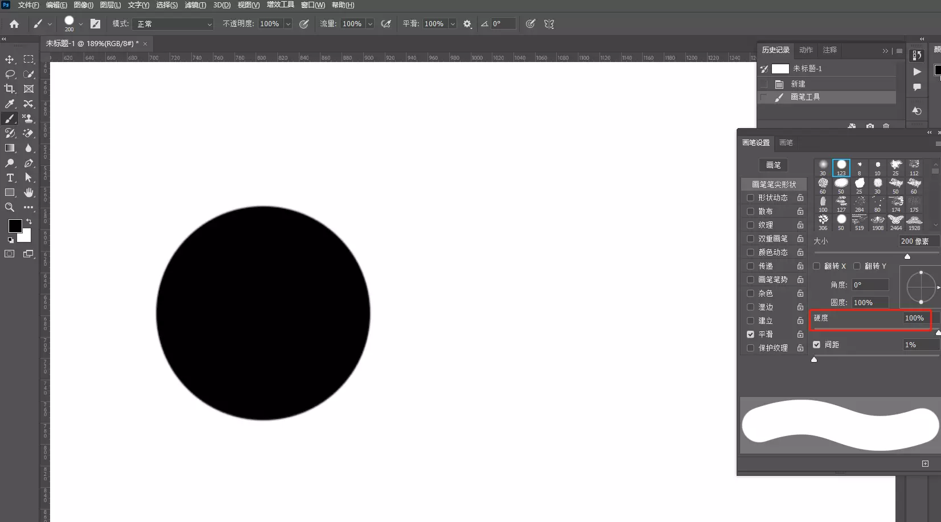Select 画笔笔尖形状 section

[x=774, y=184]
